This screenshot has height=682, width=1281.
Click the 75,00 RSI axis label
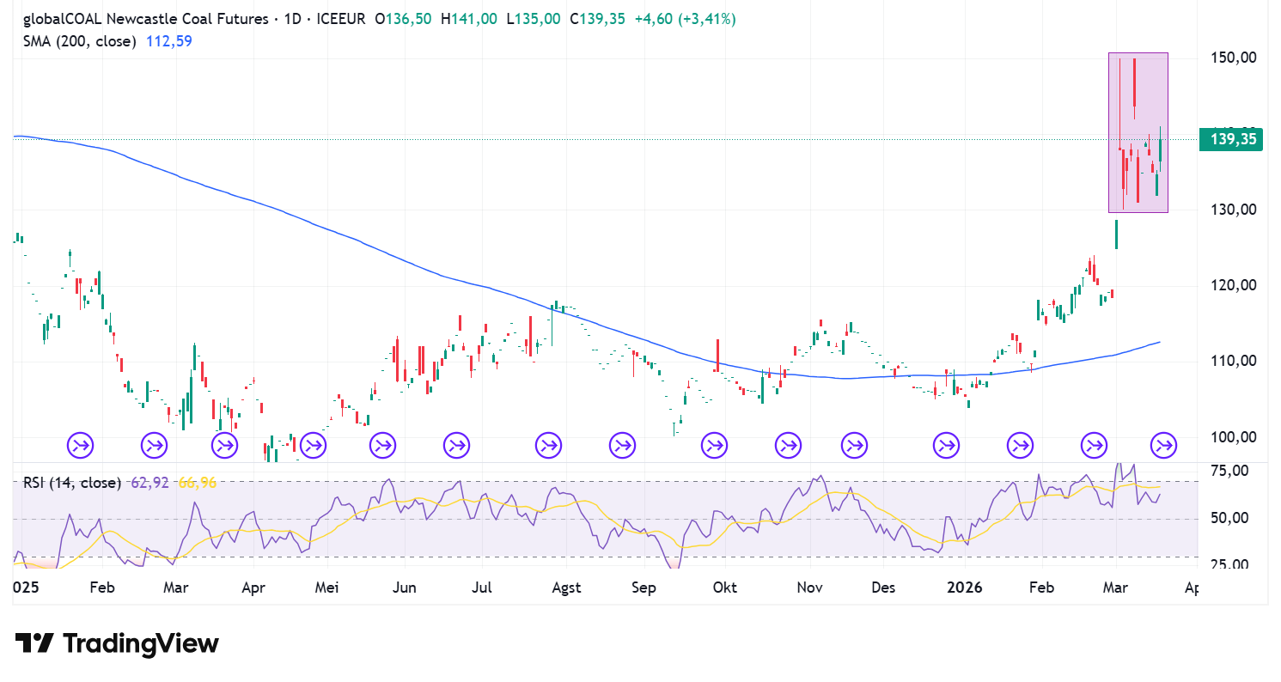tap(1230, 471)
